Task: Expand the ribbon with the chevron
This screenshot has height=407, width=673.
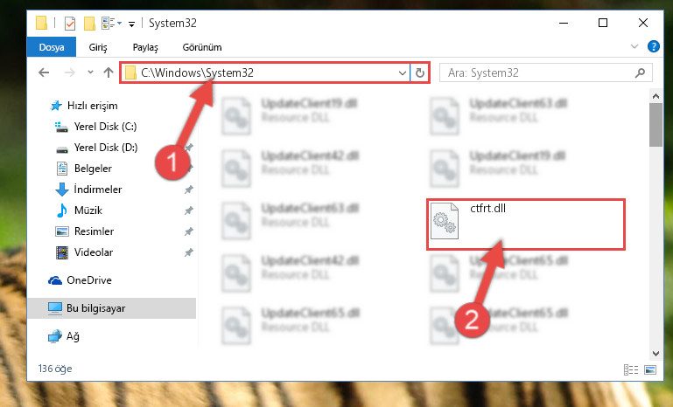Action: tap(634, 46)
